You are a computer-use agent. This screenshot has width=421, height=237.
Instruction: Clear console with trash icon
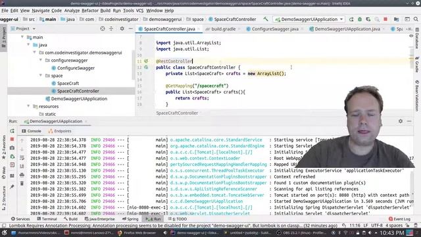click(x=22, y=184)
